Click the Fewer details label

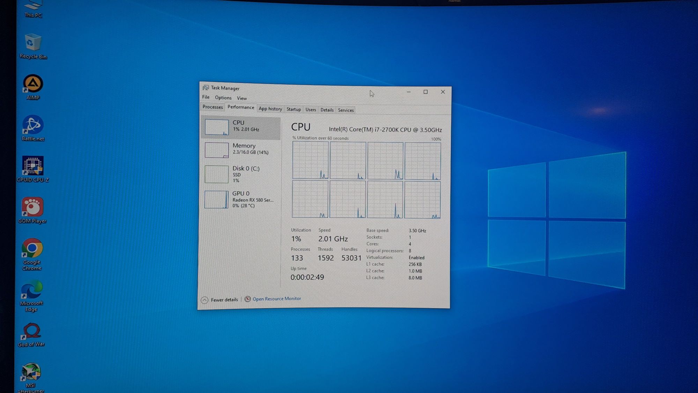click(x=224, y=300)
